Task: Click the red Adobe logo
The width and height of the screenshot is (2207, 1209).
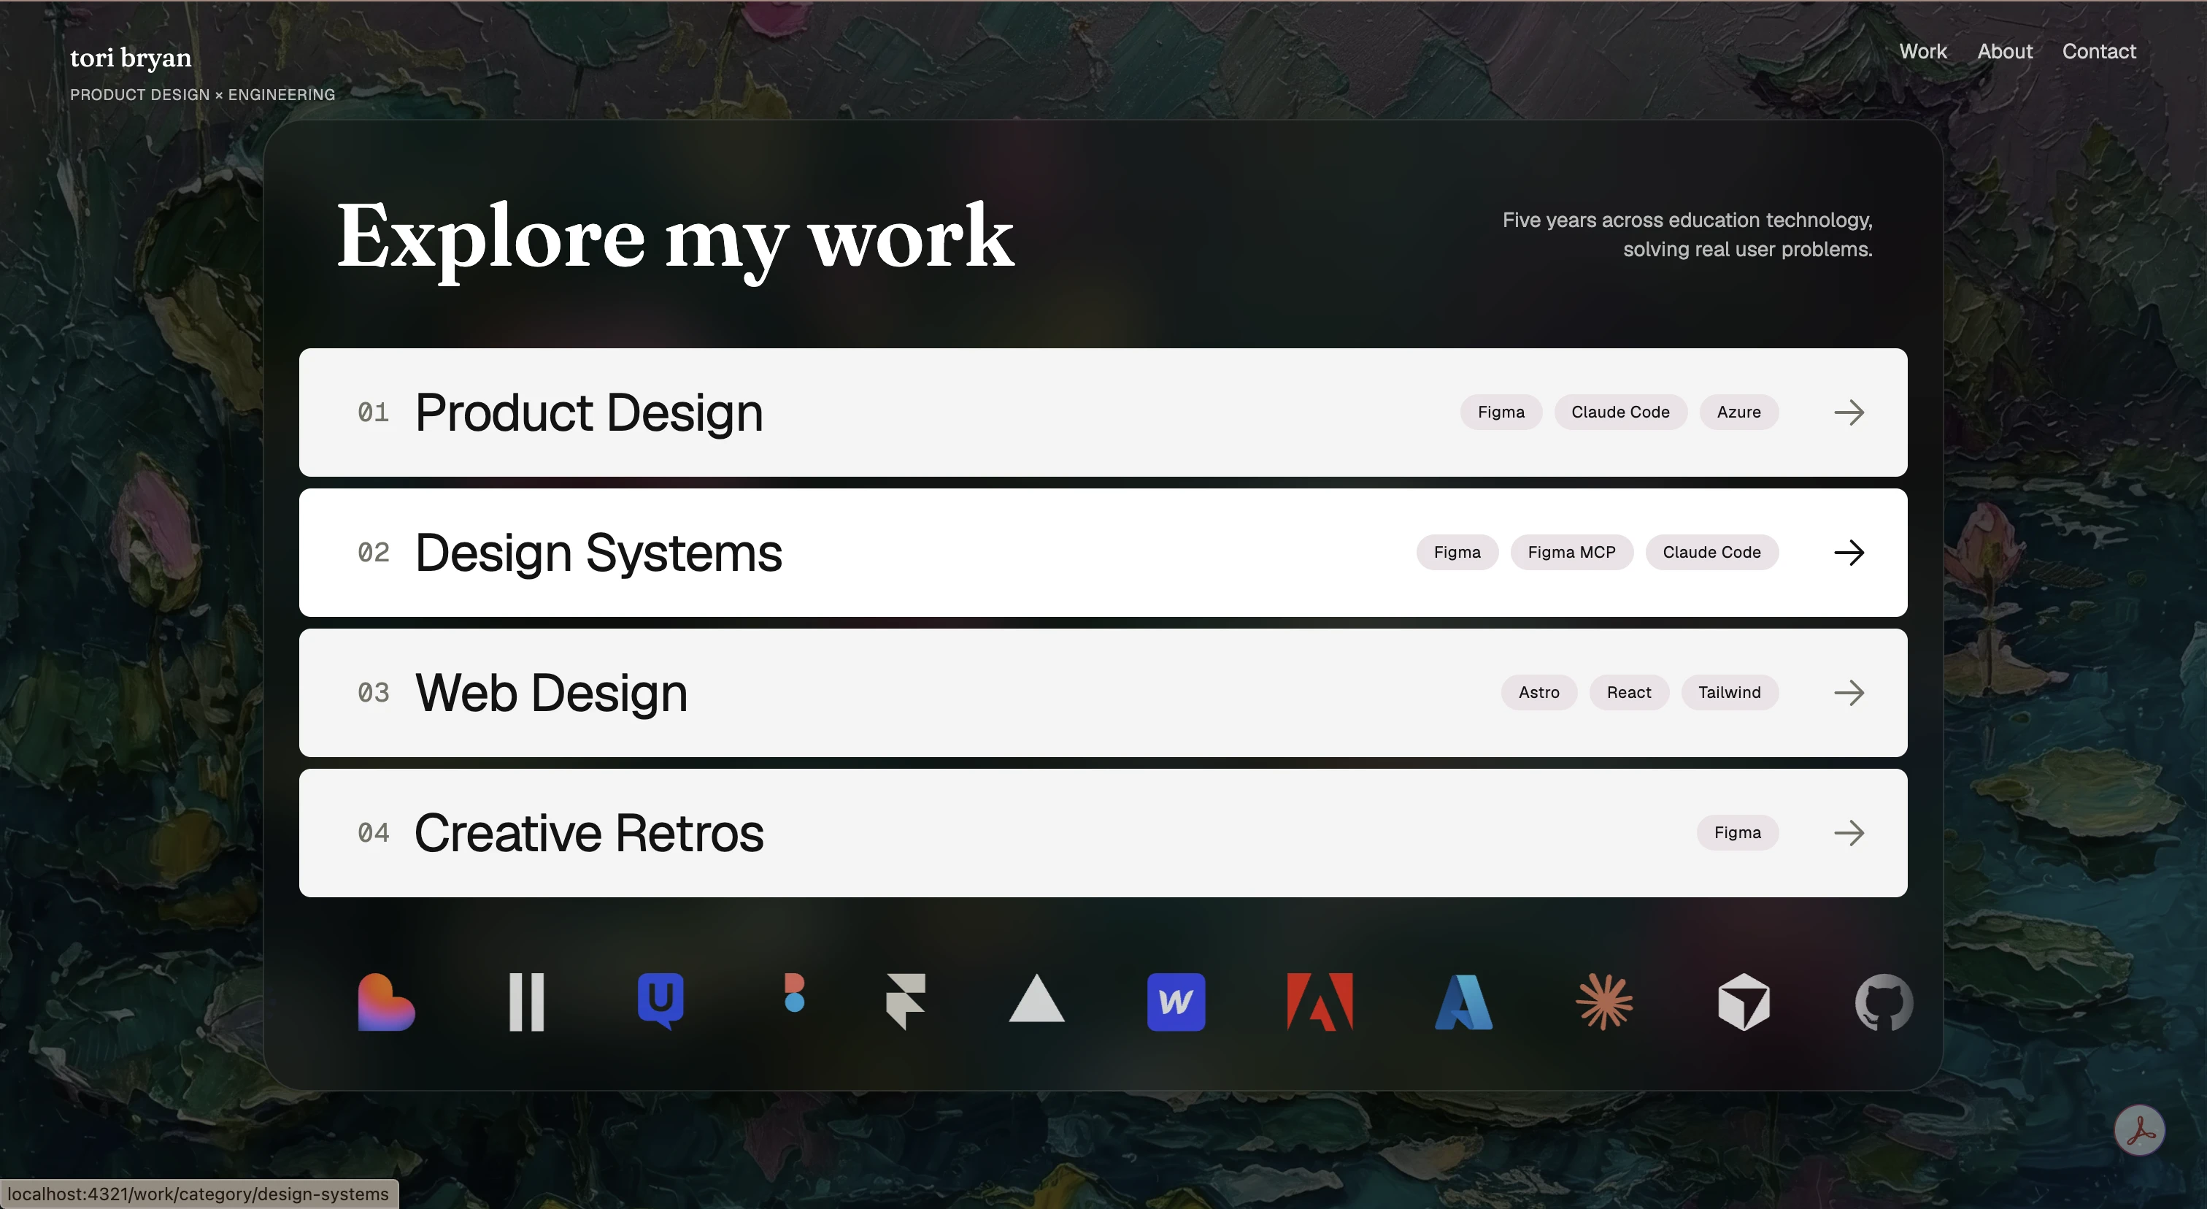Action: click(1320, 1002)
